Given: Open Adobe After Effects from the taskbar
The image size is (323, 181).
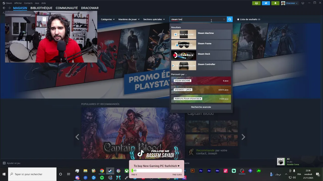Looking at the screenshot, I should 209,171.
